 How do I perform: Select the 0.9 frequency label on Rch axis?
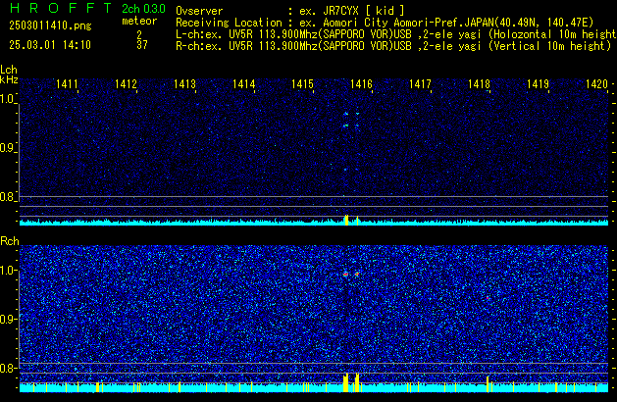[x=8, y=319]
